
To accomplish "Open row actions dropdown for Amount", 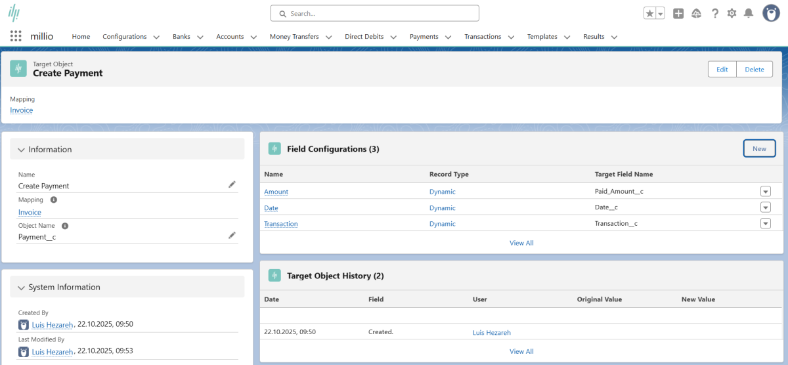I will [765, 192].
